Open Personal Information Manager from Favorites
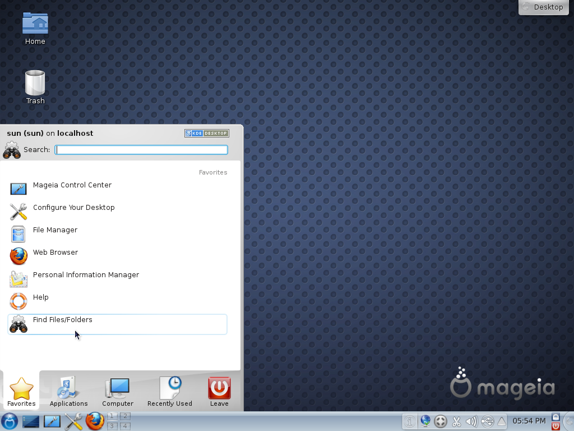Screen dimensions: 574x431 (86, 275)
